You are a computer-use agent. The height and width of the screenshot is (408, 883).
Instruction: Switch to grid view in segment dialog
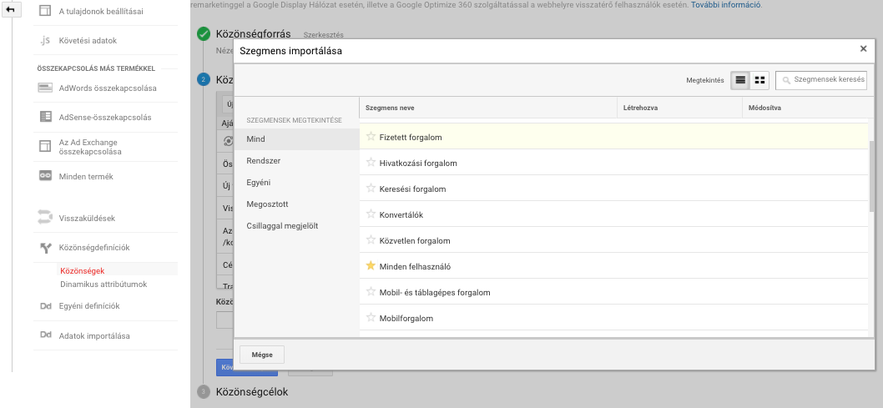pos(759,80)
